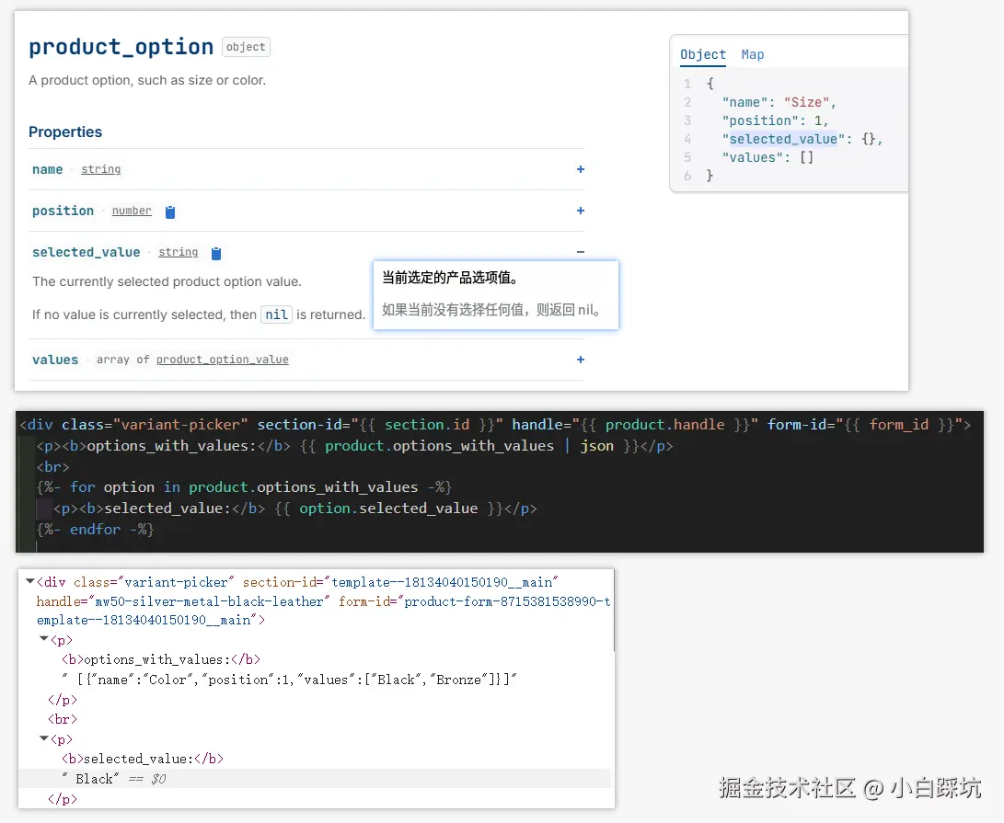The image size is (1004, 823).
Task: Click the clipboard icon next to position
Action: point(169,211)
